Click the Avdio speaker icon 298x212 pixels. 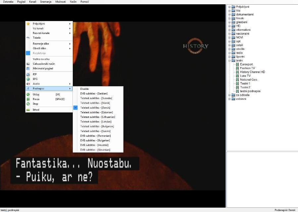pyautogui.click(x=28, y=84)
